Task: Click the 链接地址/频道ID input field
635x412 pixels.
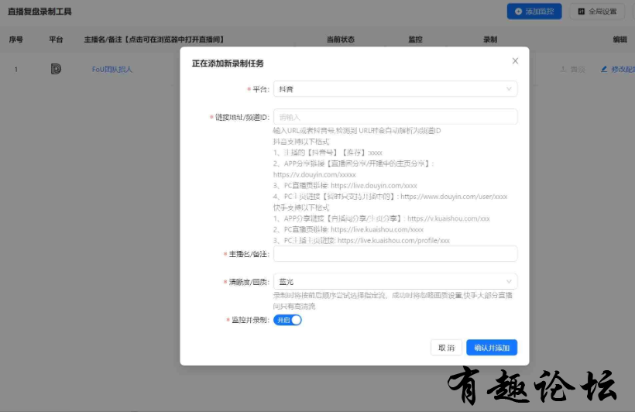Action: click(395, 117)
